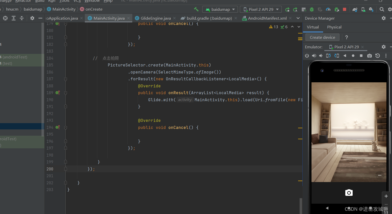This screenshot has width=392, height=214.
Task: Click Expand All in project panel
Action: (14, 18)
